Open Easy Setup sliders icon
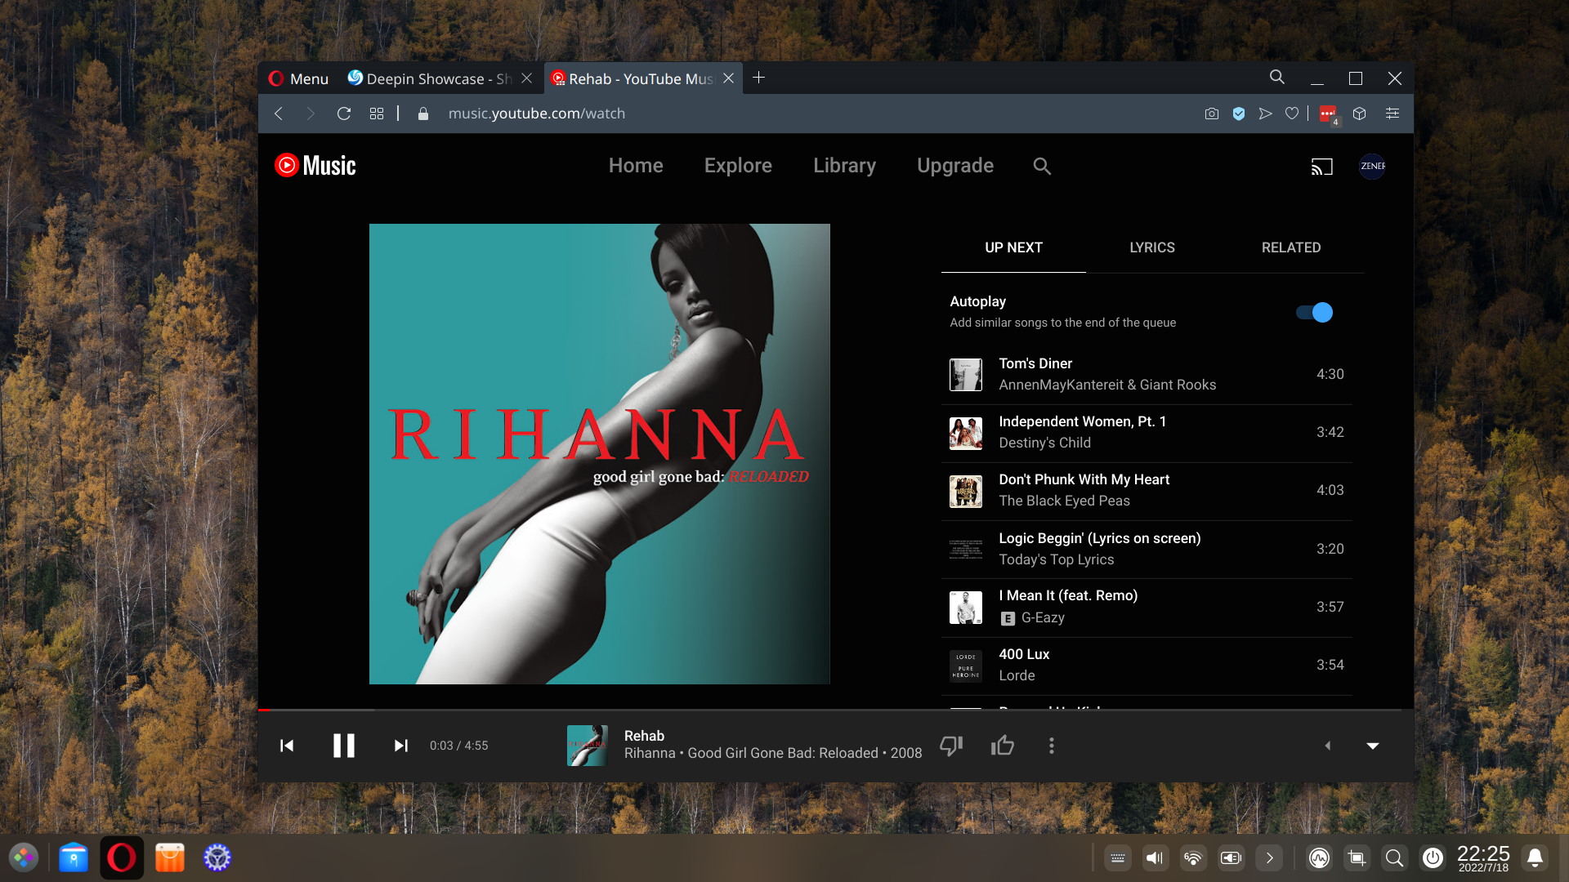 [x=1392, y=114]
